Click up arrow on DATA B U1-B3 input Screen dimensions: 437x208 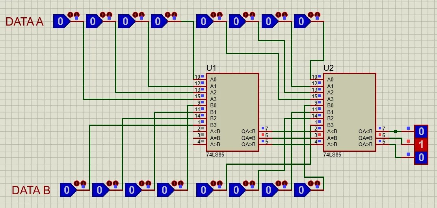pyautogui.click(x=77, y=183)
